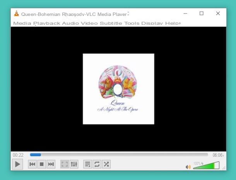Image resolution: width=236 pixels, height=180 pixels.
Task: Click the elapsed time 00:22
Action: click(18, 155)
